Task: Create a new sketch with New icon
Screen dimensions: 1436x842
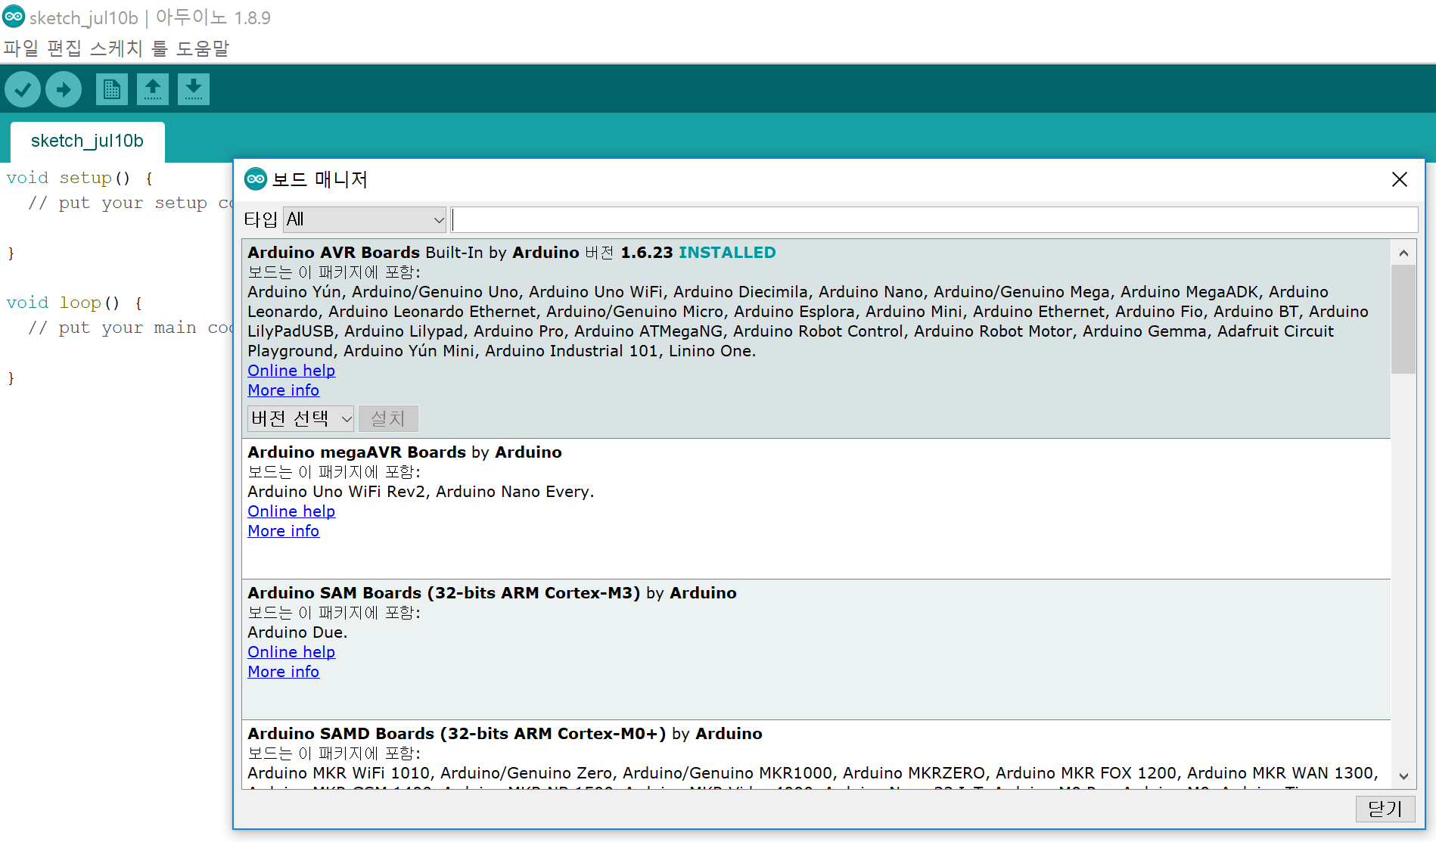Action: (112, 89)
